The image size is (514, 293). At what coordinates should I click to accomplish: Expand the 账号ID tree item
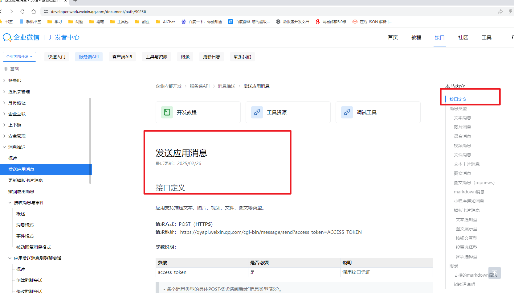(4, 80)
